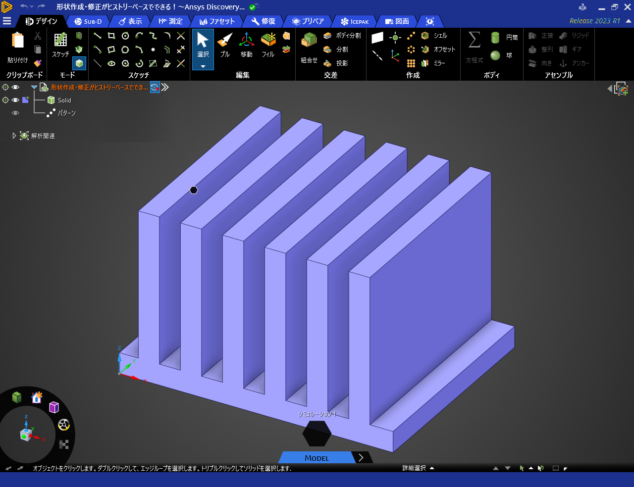Switch to the section mode icon
634x487 pixels.
pos(79,36)
